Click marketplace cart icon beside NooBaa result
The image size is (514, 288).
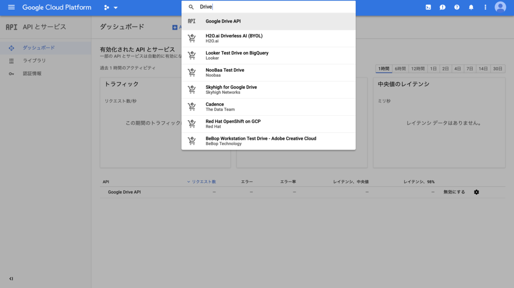point(192,72)
